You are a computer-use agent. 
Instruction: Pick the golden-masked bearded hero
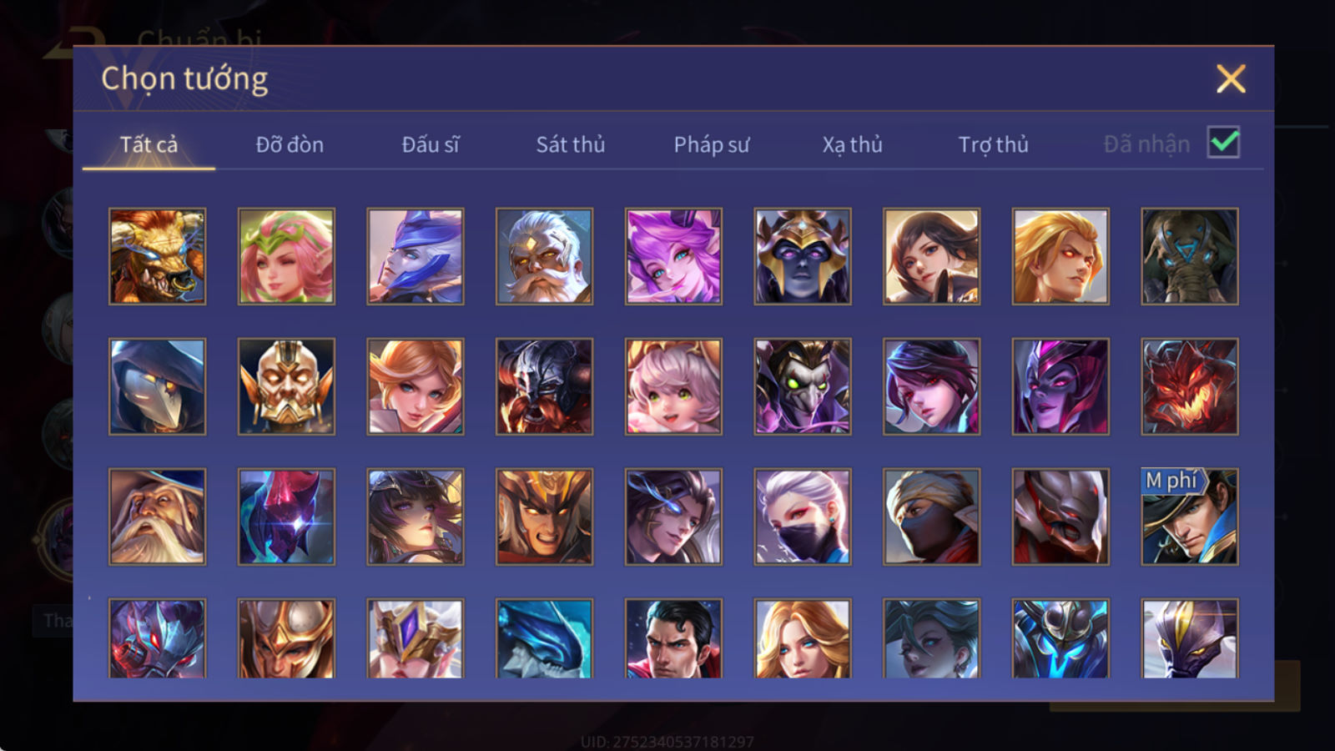286,386
